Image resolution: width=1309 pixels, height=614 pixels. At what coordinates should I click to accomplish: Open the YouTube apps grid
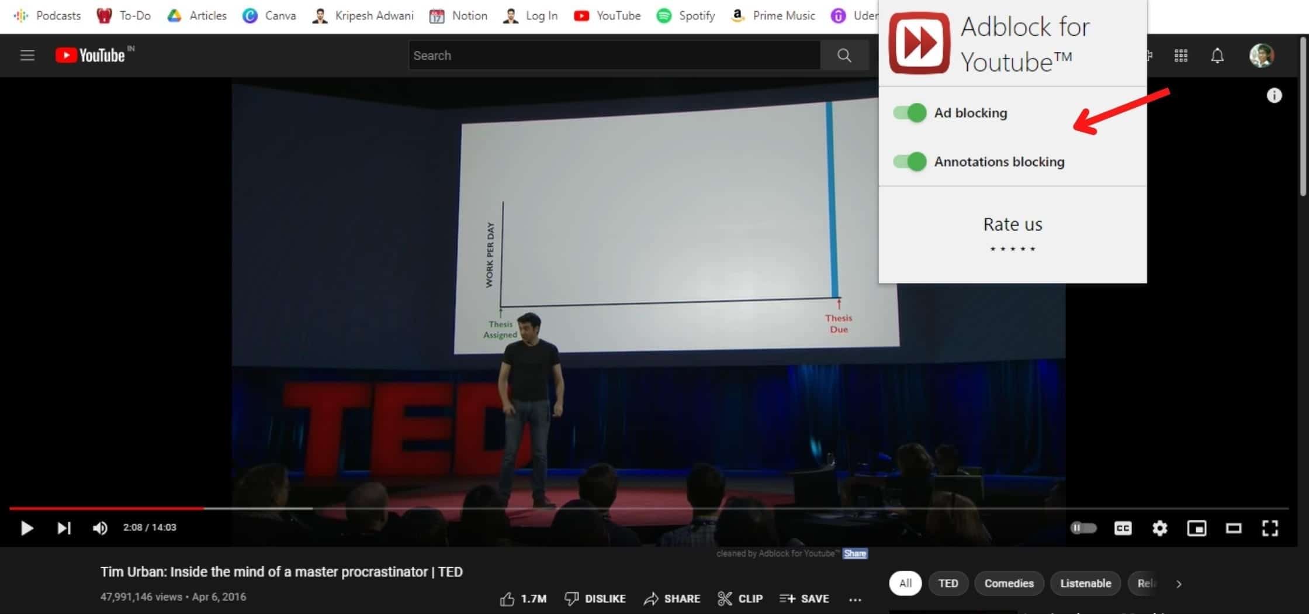(x=1180, y=56)
